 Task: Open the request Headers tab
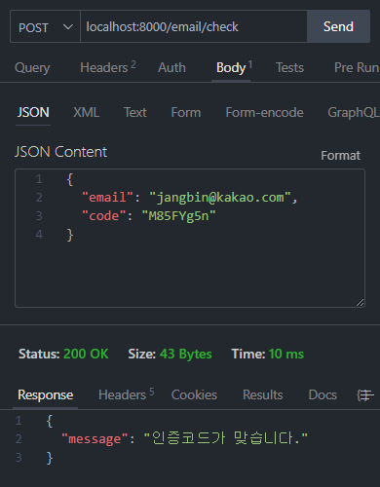tap(107, 67)
